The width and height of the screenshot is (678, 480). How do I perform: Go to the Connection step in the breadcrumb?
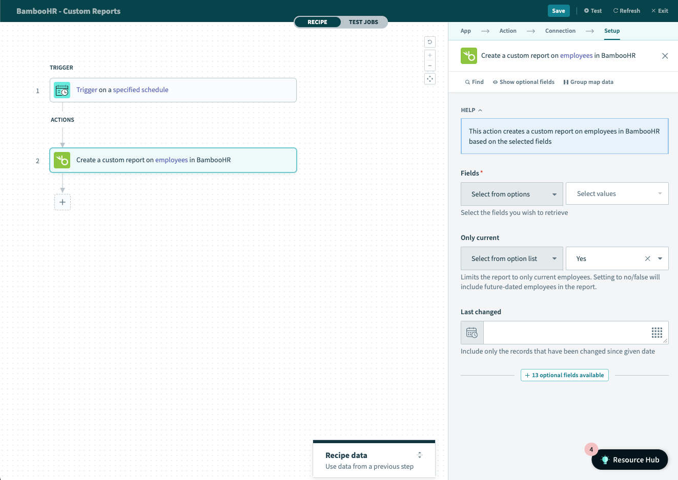click(x=560, y=31)
